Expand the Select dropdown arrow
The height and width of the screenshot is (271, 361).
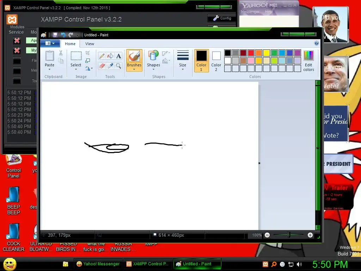pyautogui.click(x=76, y=69)
